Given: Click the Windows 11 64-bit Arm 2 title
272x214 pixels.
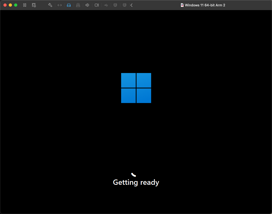Looking at the screenshot, I should point(205,5).
